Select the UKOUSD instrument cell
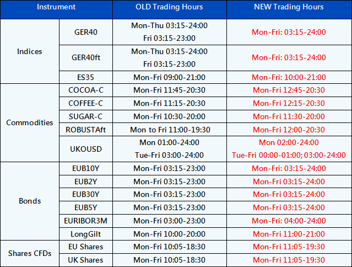352x267 pixels. [x=85, y=149]
